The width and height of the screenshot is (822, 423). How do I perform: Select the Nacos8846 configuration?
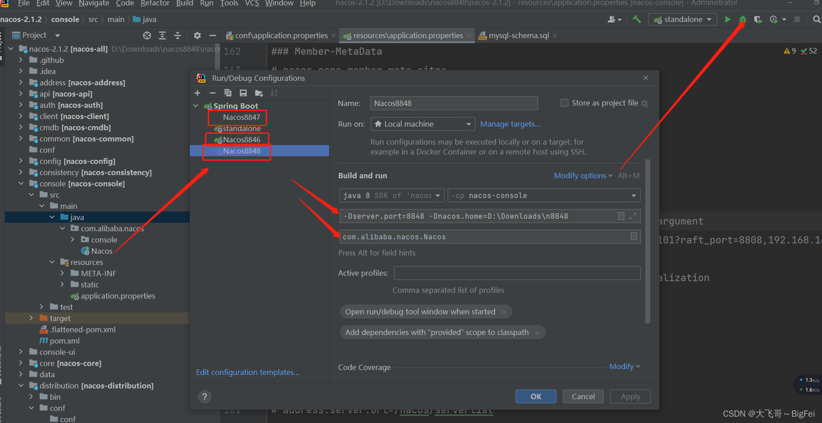241,140
